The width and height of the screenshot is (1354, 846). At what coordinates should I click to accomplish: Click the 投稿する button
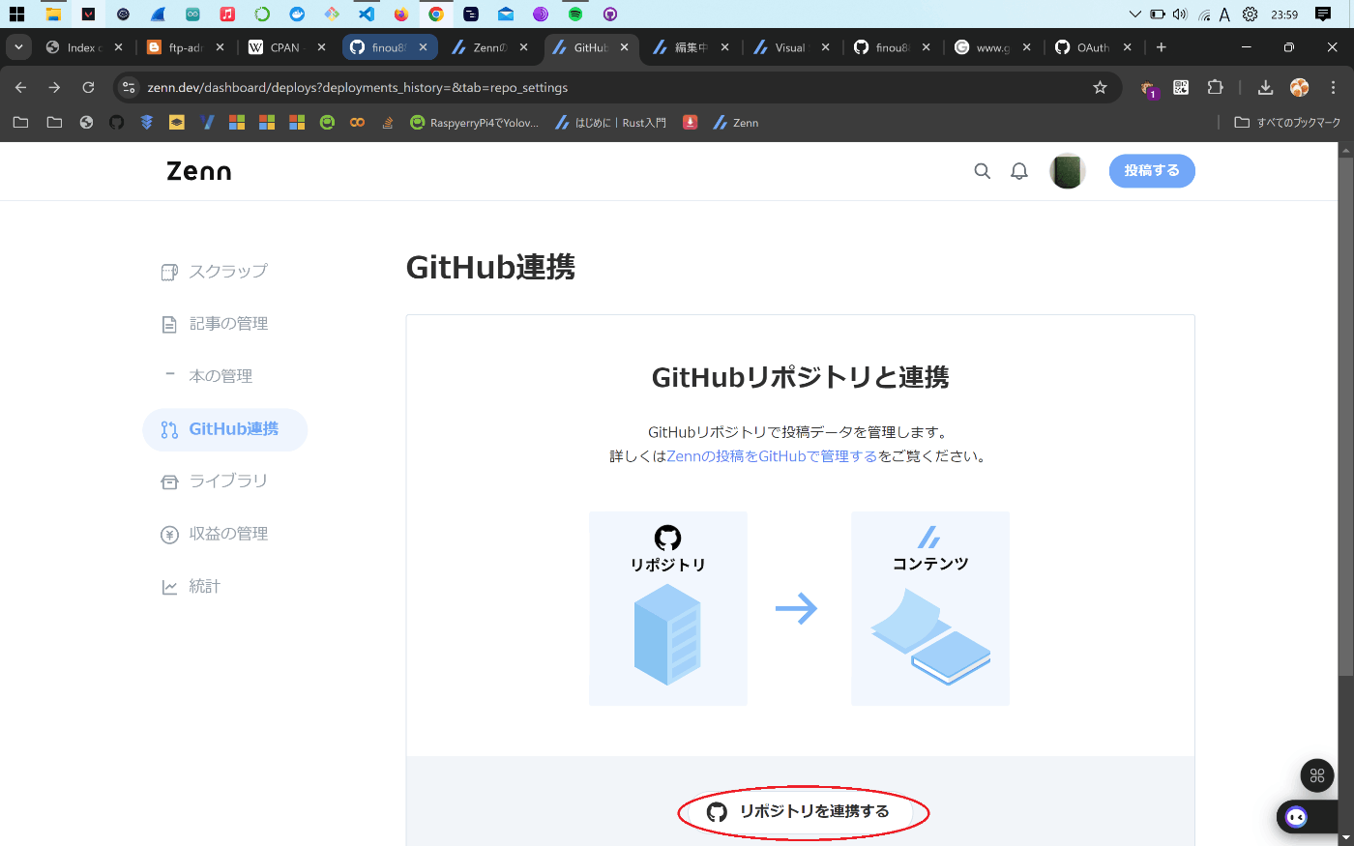(1152, 170)
